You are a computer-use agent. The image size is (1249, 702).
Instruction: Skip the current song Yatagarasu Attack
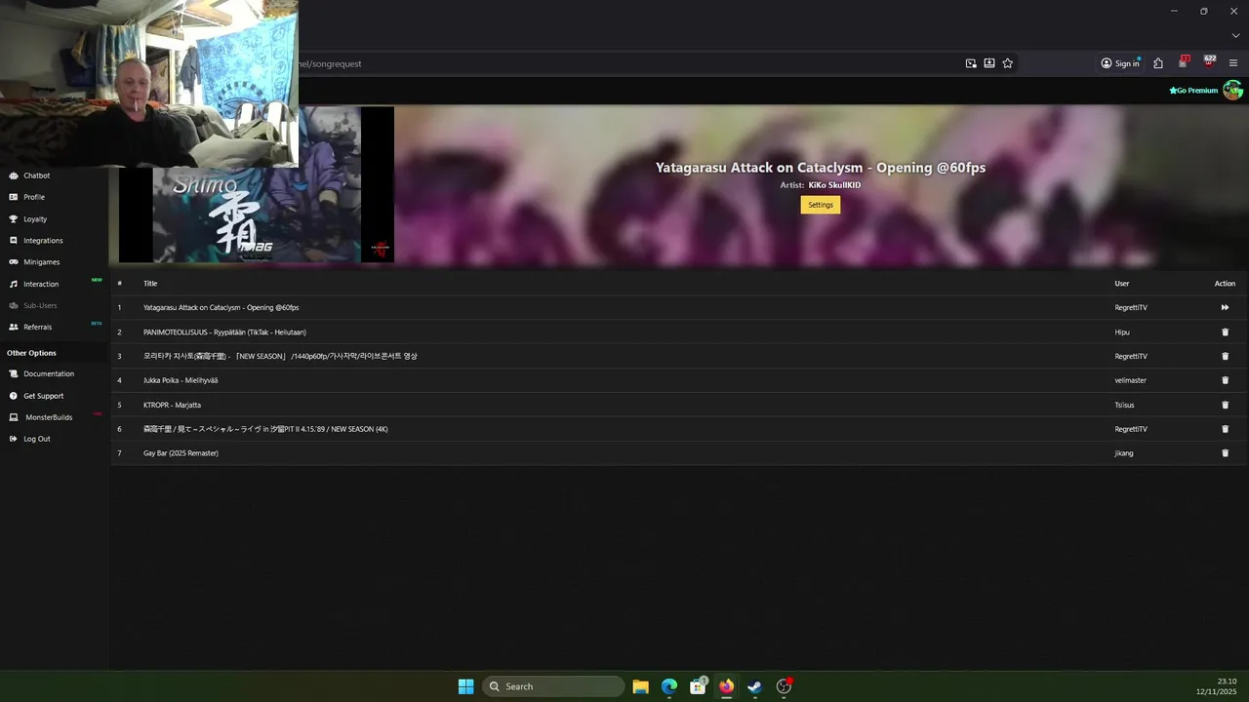(x=1225, y=308)
